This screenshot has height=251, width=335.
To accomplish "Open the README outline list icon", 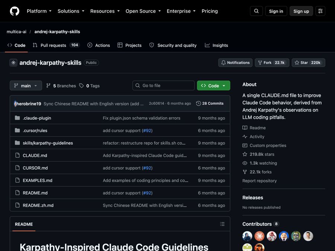I will (222, 224).
